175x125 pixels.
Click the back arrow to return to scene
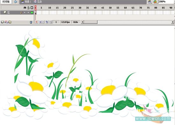tap(16, 2)
